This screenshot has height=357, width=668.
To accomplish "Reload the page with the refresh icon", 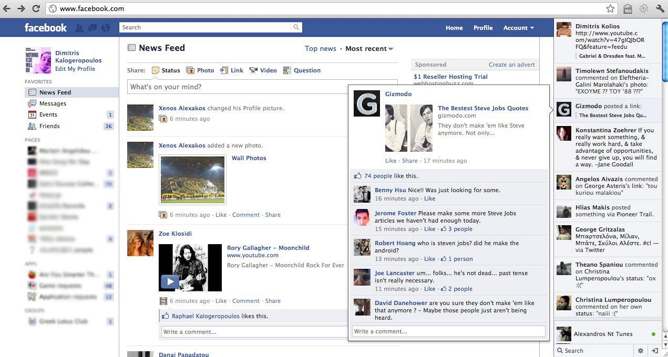I will (36, 8).
